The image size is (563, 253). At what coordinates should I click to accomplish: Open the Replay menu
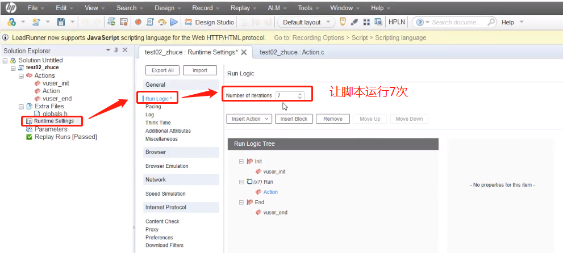(244, 8)
